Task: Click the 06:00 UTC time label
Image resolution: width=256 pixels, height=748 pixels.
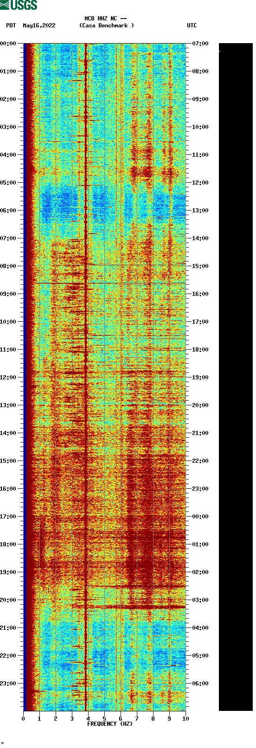Action: [200, 684]
